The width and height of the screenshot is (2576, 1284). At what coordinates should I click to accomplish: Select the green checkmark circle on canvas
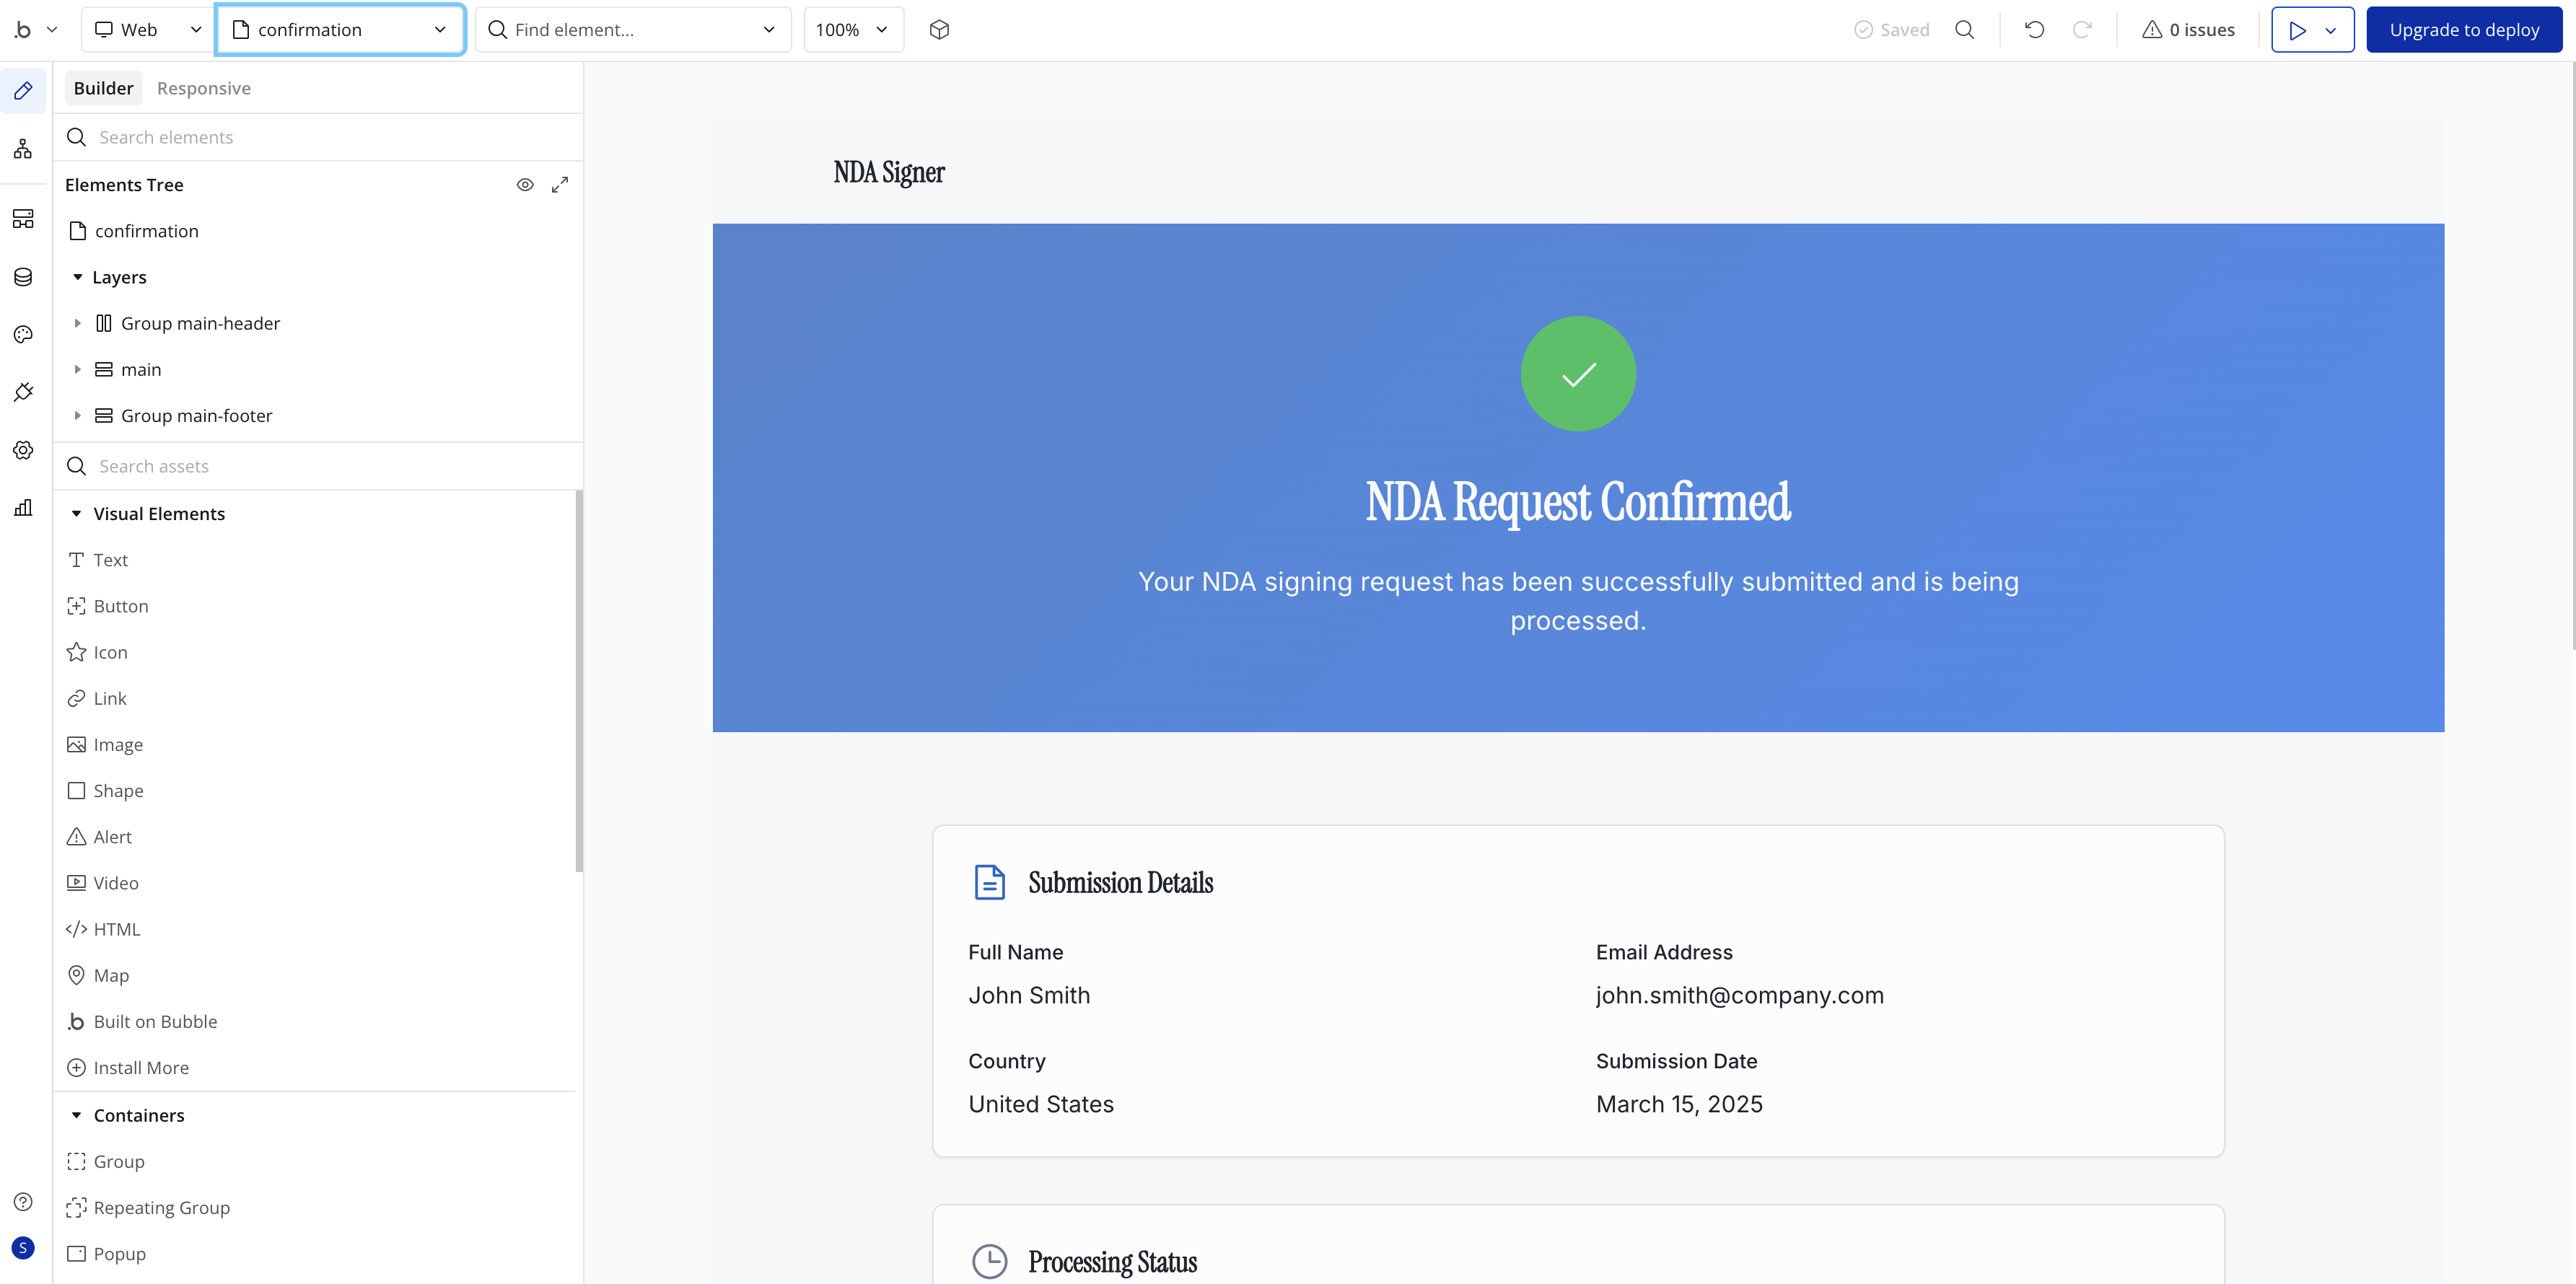coord(1578,374)
